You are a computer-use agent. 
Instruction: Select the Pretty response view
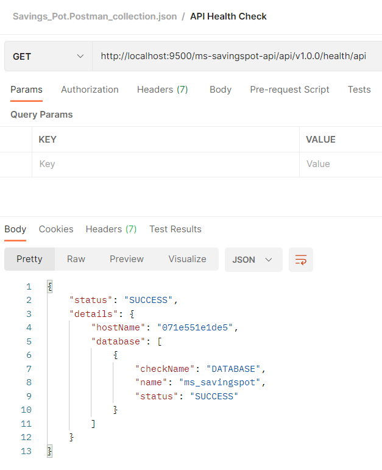pyautogui.click(x=29, y=259)
